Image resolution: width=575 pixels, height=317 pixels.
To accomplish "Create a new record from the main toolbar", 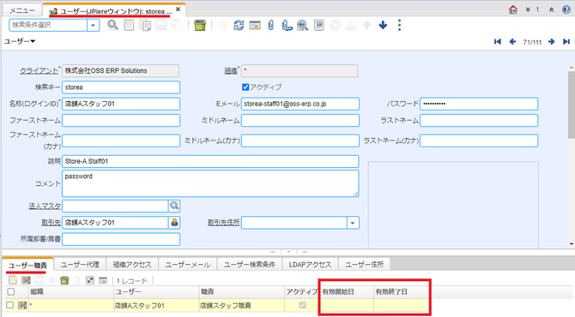I will (129, 25).
